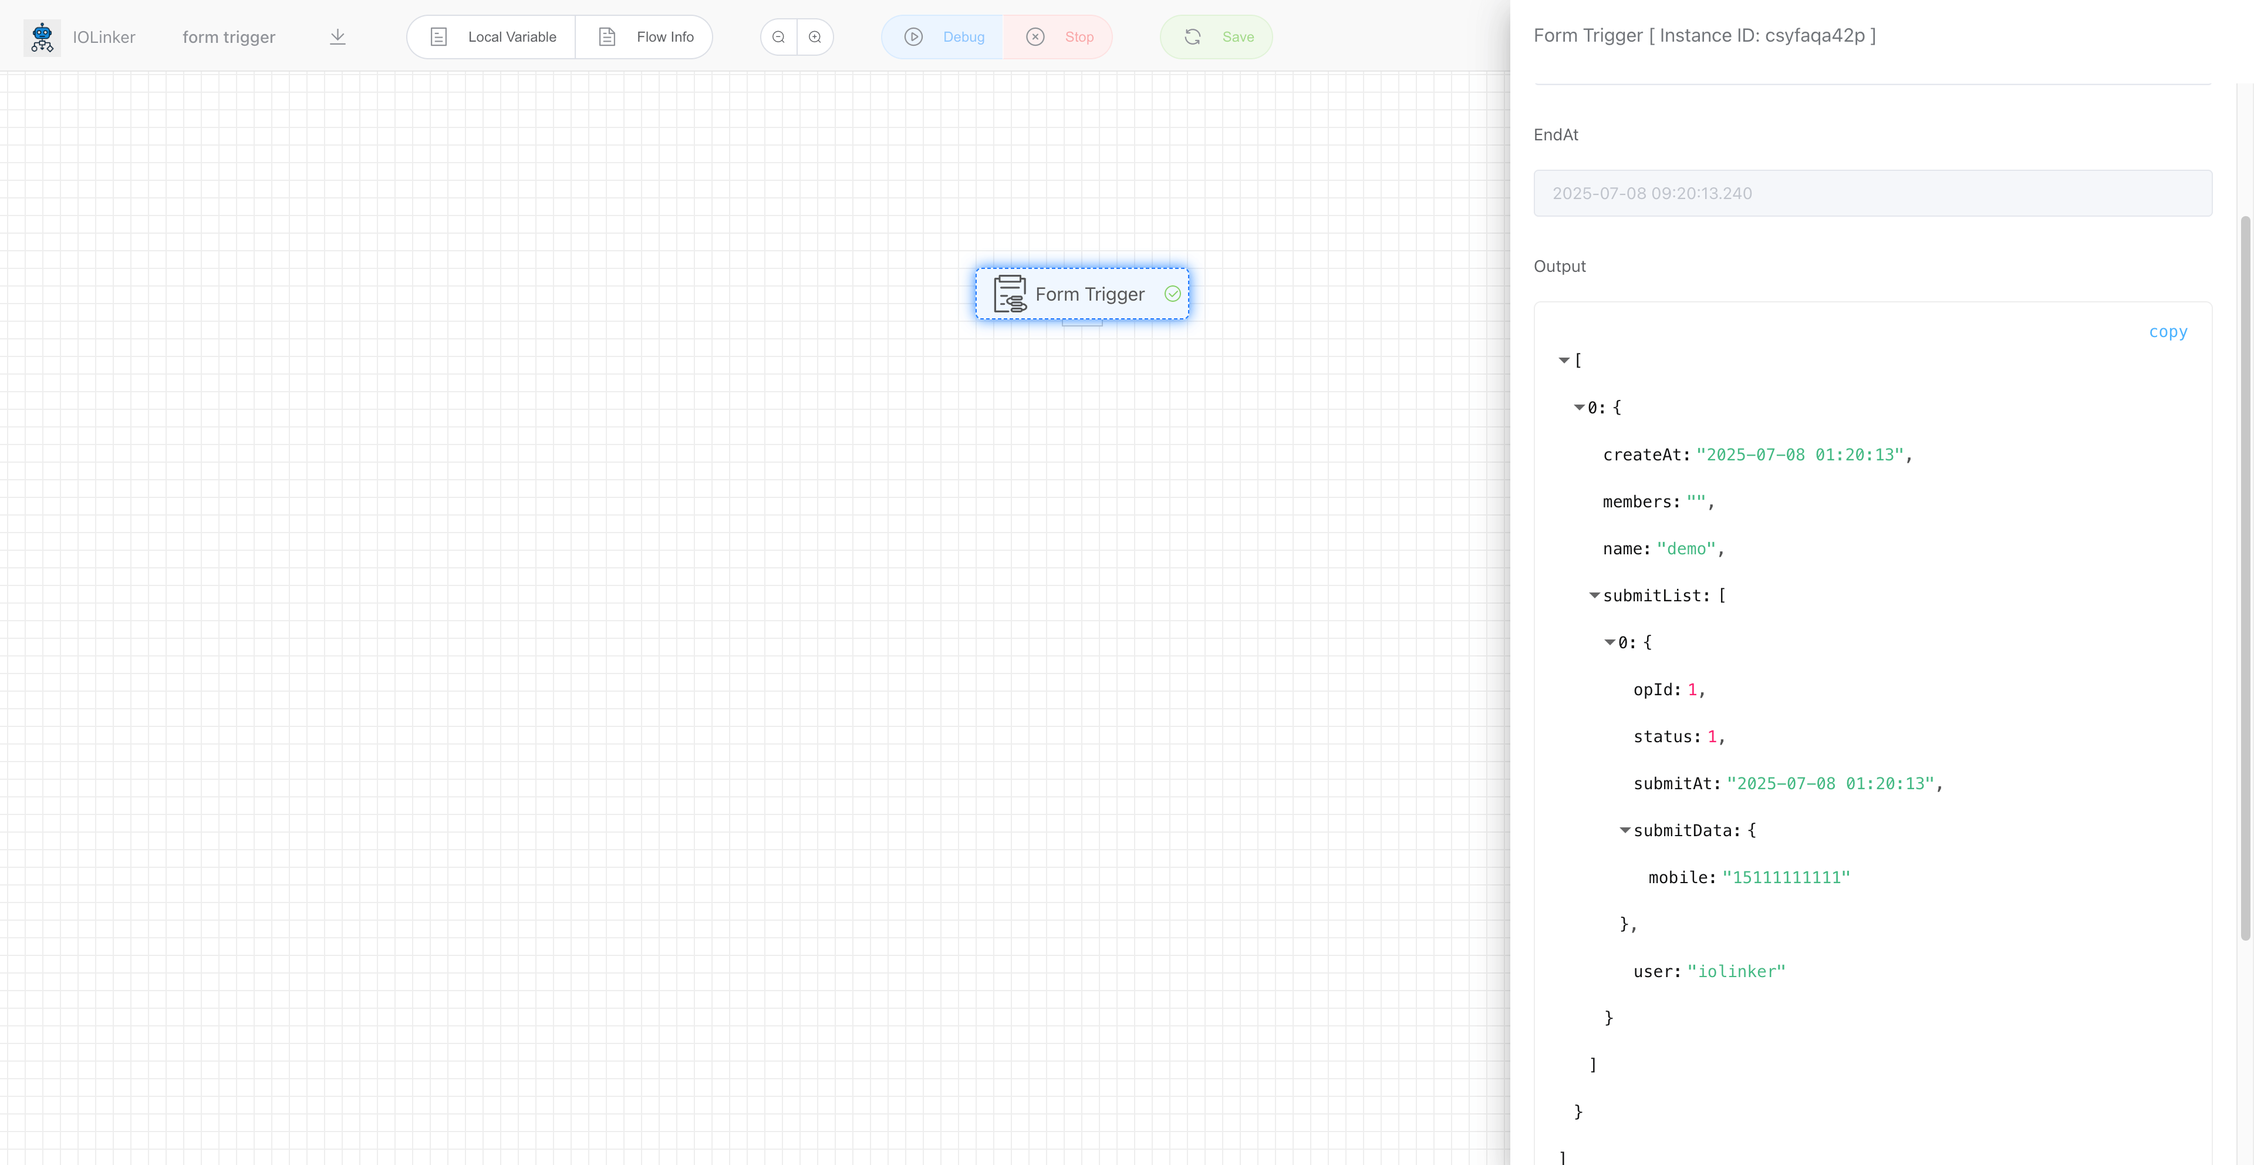Click the download arrow icon
This screenshot has width=2254, height=1165.
tap(338, 37)
